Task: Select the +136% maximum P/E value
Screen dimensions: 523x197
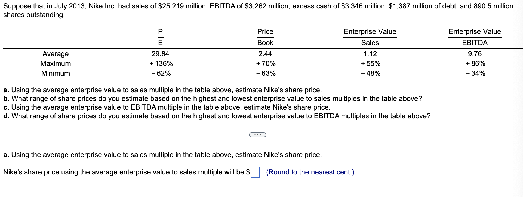Action: (161, 64)
